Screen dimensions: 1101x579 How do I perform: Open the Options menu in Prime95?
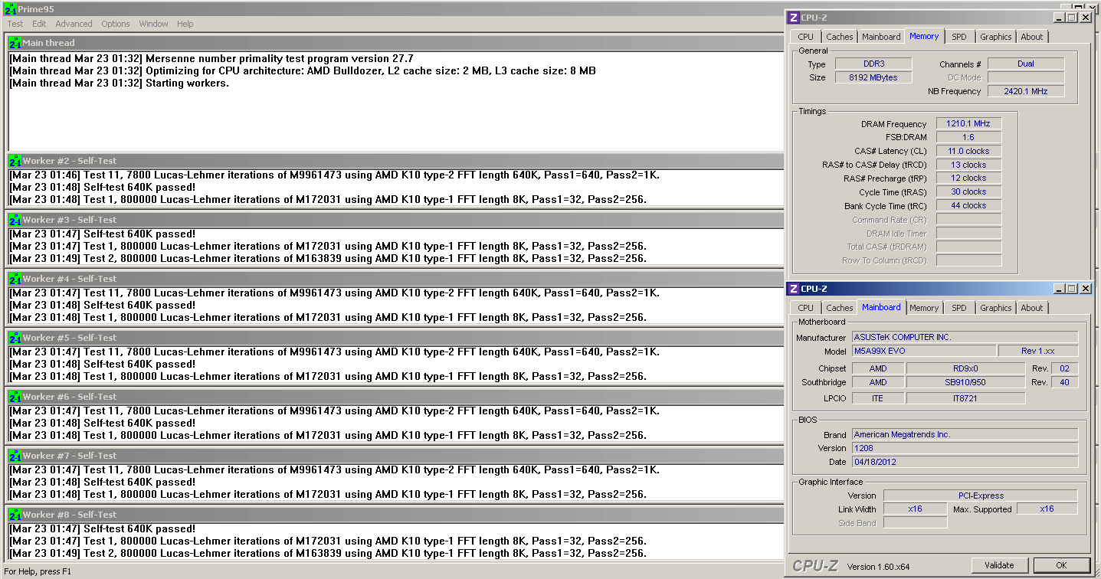[116, 24]
